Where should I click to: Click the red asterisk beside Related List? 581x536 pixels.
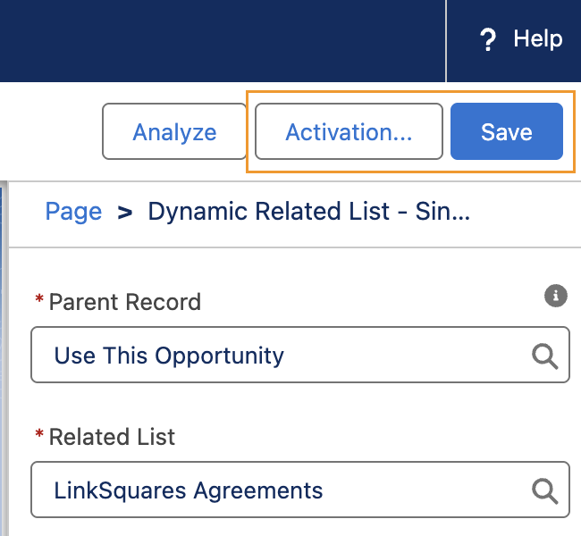click(39, 435)
